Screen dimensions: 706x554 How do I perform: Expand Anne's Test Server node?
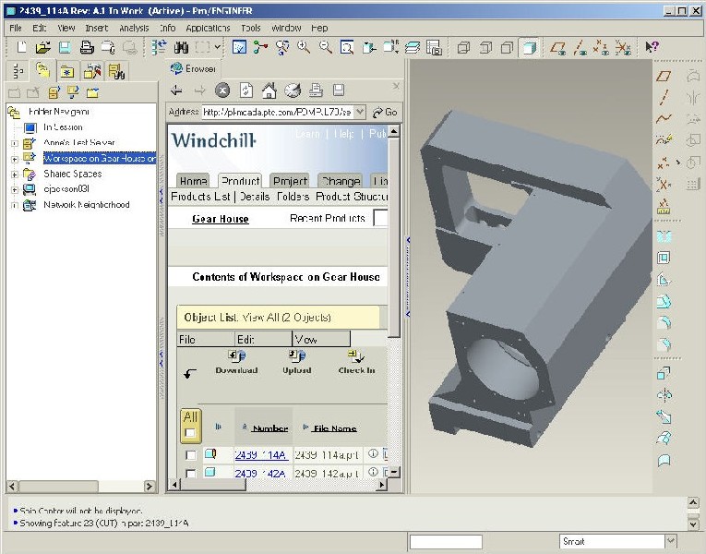point(15,143)
